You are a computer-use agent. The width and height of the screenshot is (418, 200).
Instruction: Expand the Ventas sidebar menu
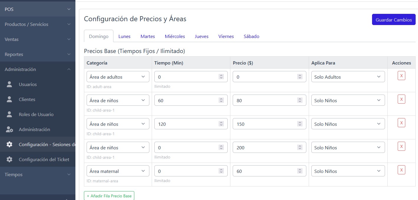38,39
